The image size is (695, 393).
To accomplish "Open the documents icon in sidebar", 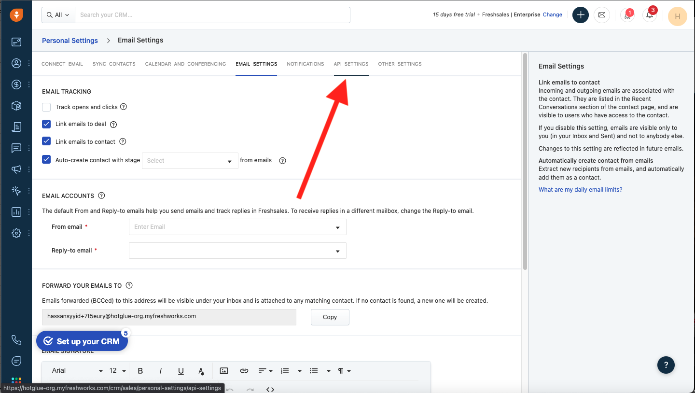I will tap(16, 127).
